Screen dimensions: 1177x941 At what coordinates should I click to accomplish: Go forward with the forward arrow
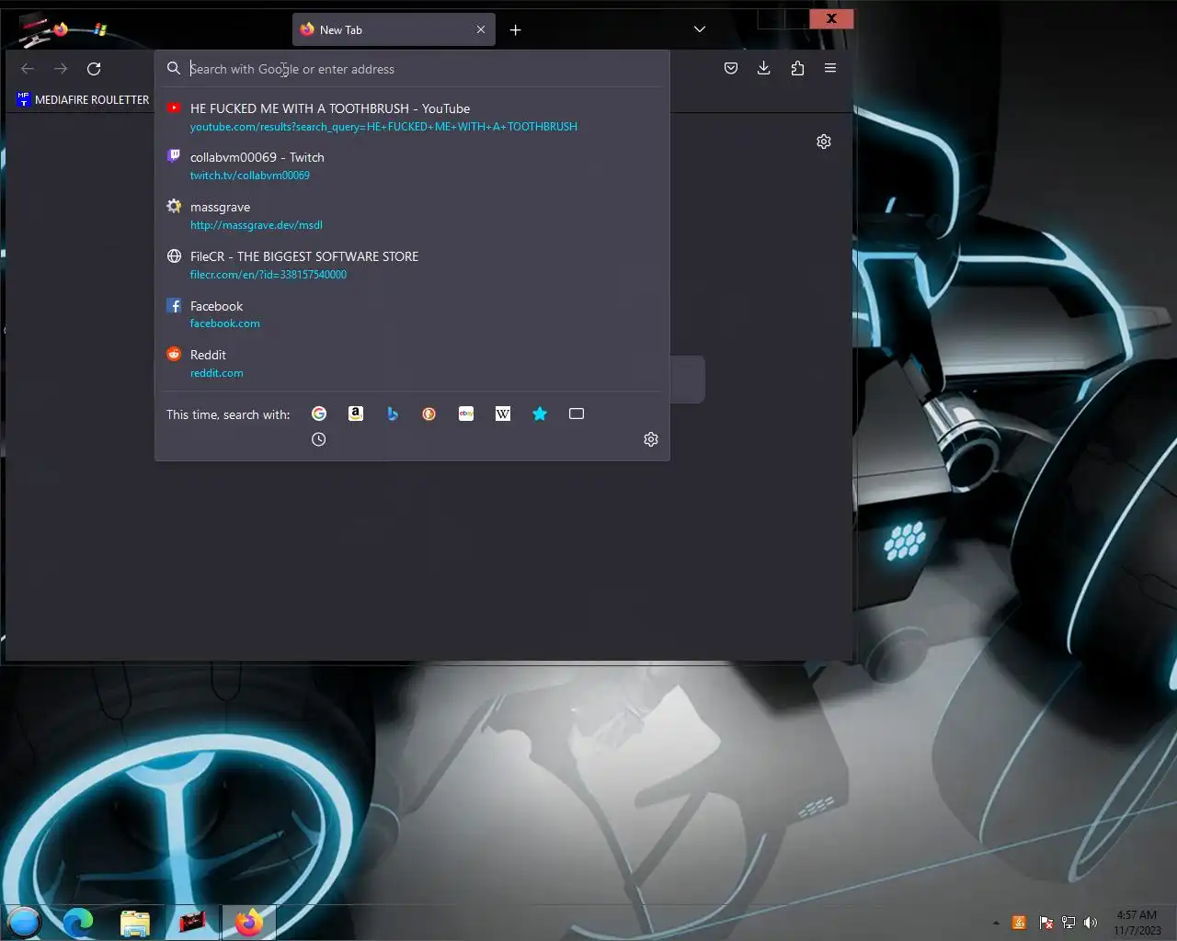click(x=61, y=69)
